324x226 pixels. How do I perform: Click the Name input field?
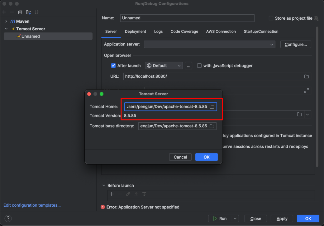187,18
